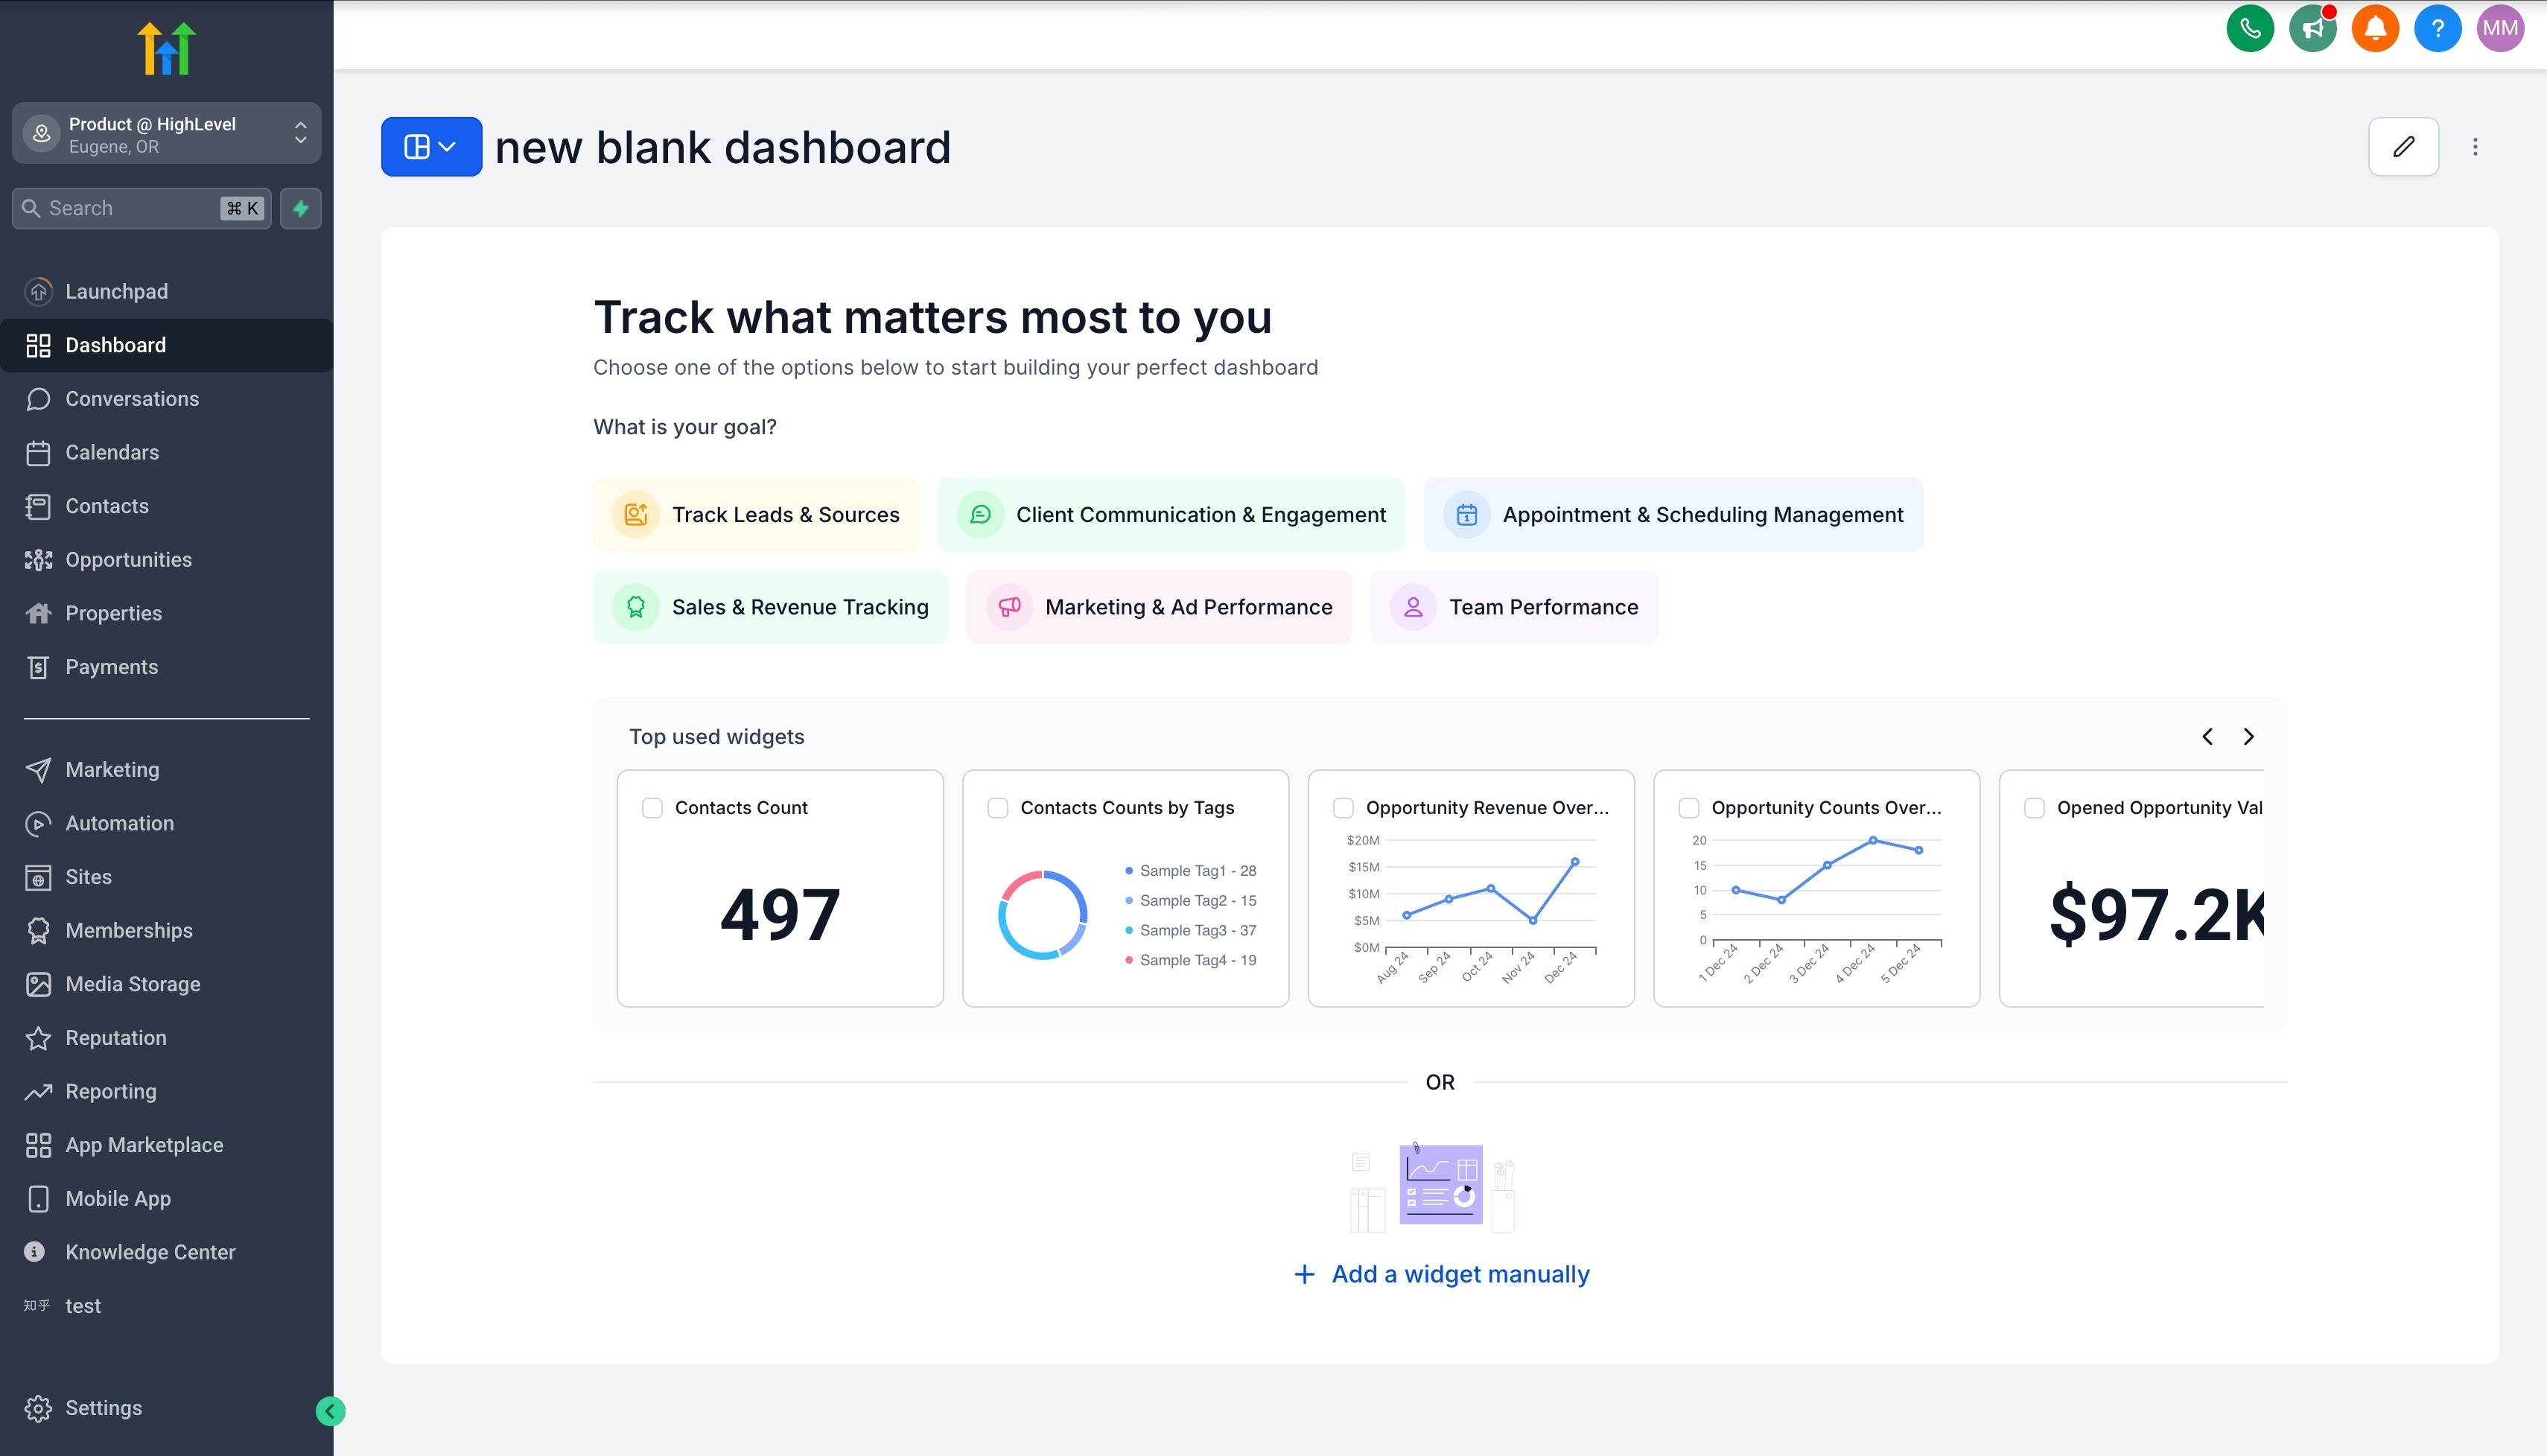
Task: Select the Opportunity Revenue Over widget checkbox
Action: (x=1343, y=808)
